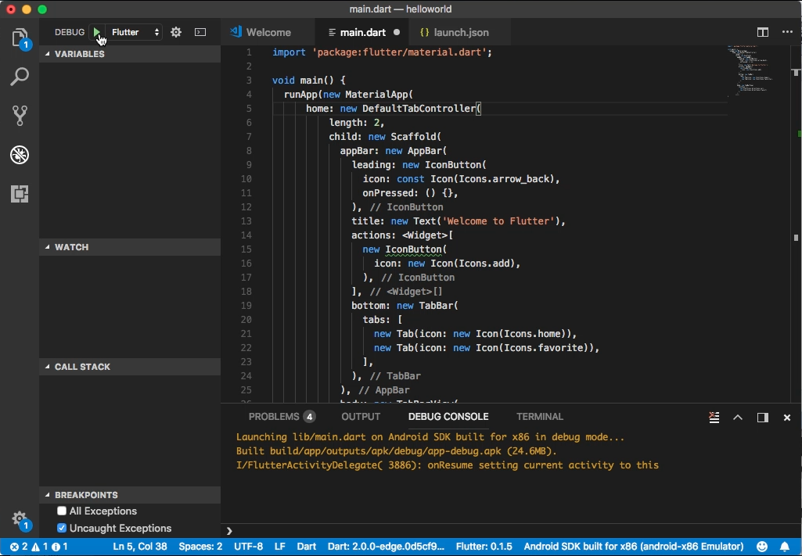802x556 pixels.
Task: Show warnings count in status bar
Action: point(39,547)
